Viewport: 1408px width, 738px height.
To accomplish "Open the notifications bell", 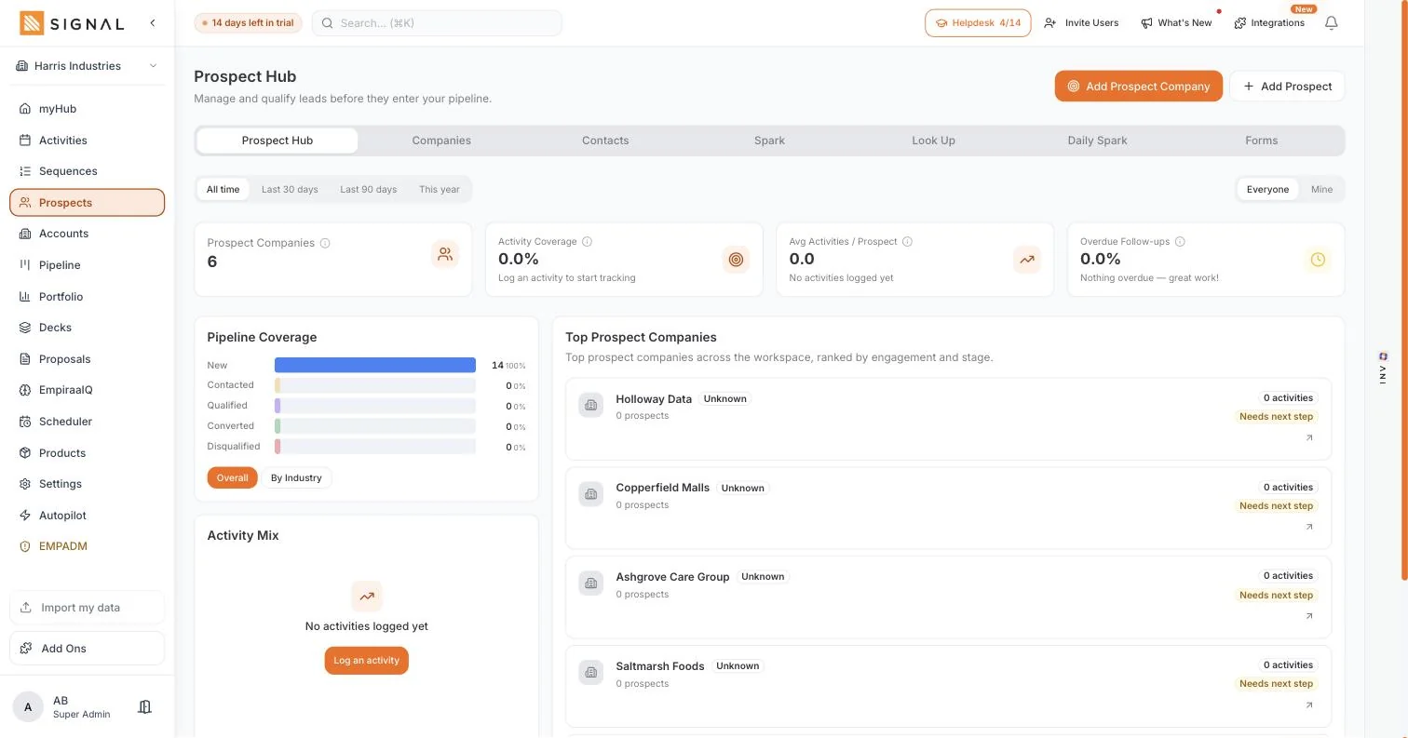I will tap(1332, 23).
